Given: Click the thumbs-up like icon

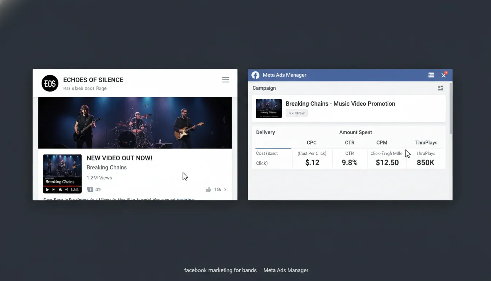Looking at the screenshot, I should [x=209, y=189].
